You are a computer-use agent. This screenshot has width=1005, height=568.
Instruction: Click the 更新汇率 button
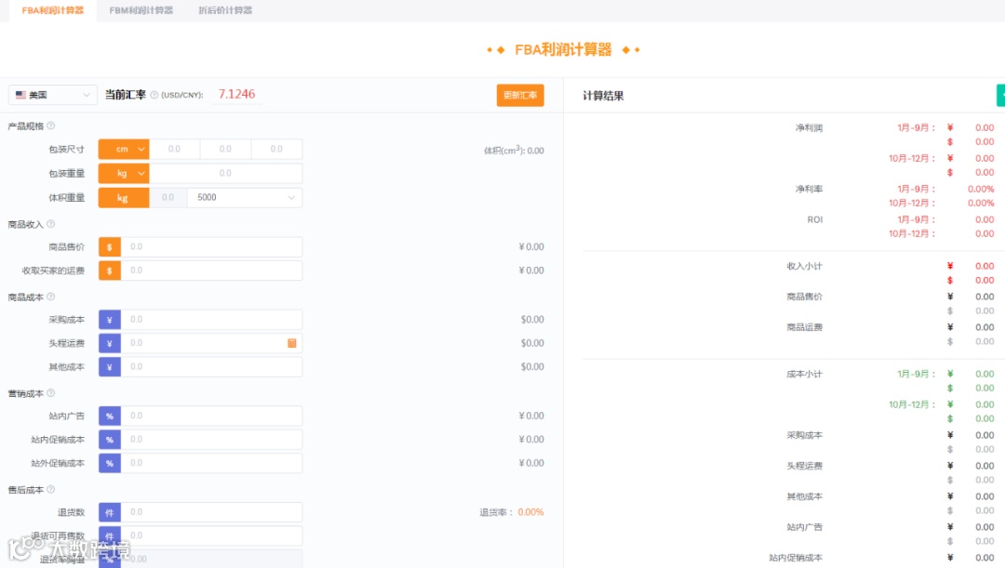520,96
